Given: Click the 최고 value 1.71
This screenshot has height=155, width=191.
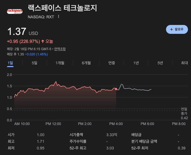Looking at the screenshot, I should click(x=41, y=141).
